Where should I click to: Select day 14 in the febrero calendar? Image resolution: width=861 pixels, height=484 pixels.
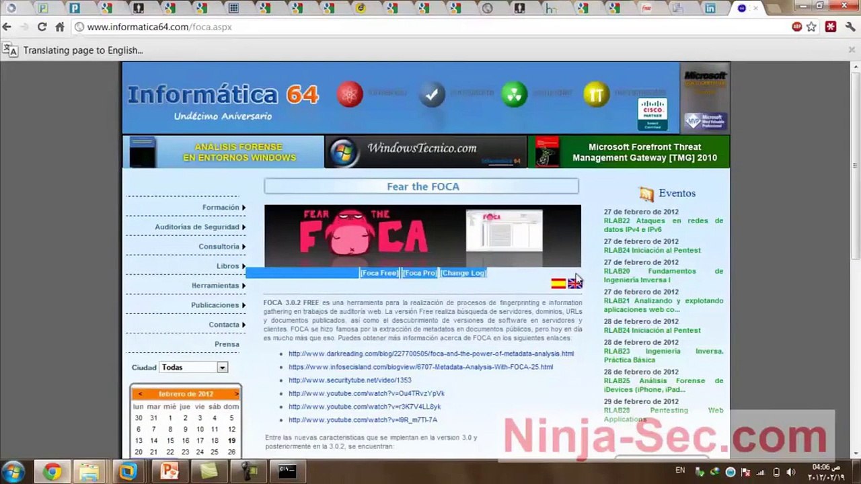pos(153,441)
